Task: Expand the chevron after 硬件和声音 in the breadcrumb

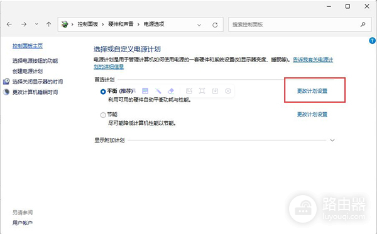Action: coord(138,24)
